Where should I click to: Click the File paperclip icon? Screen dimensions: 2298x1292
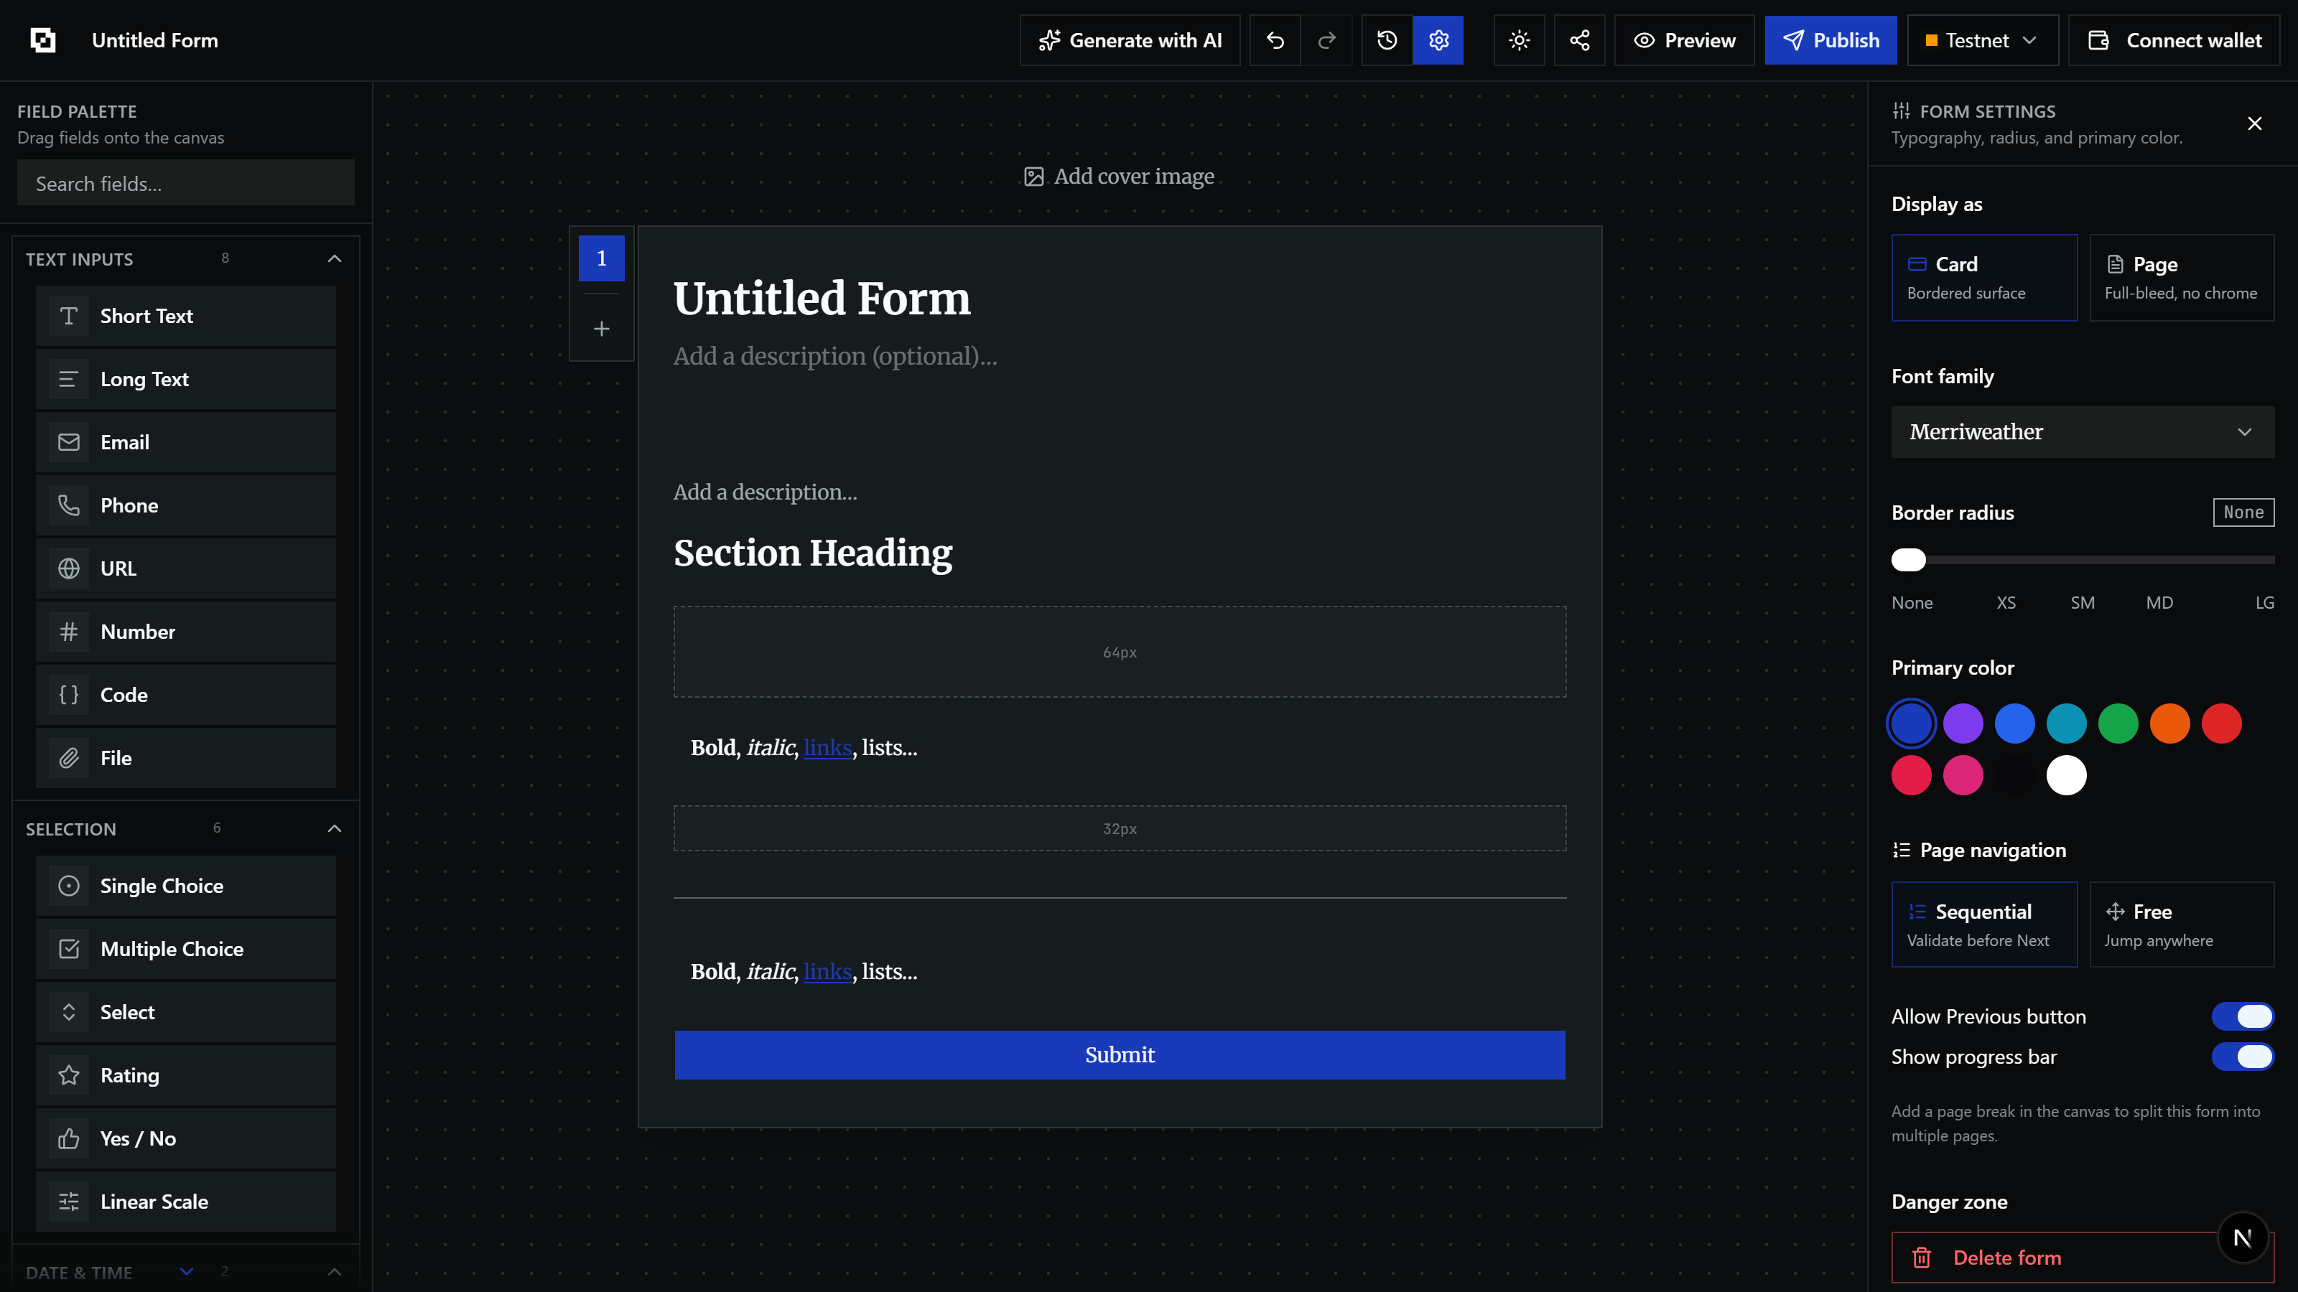[69, 758]
